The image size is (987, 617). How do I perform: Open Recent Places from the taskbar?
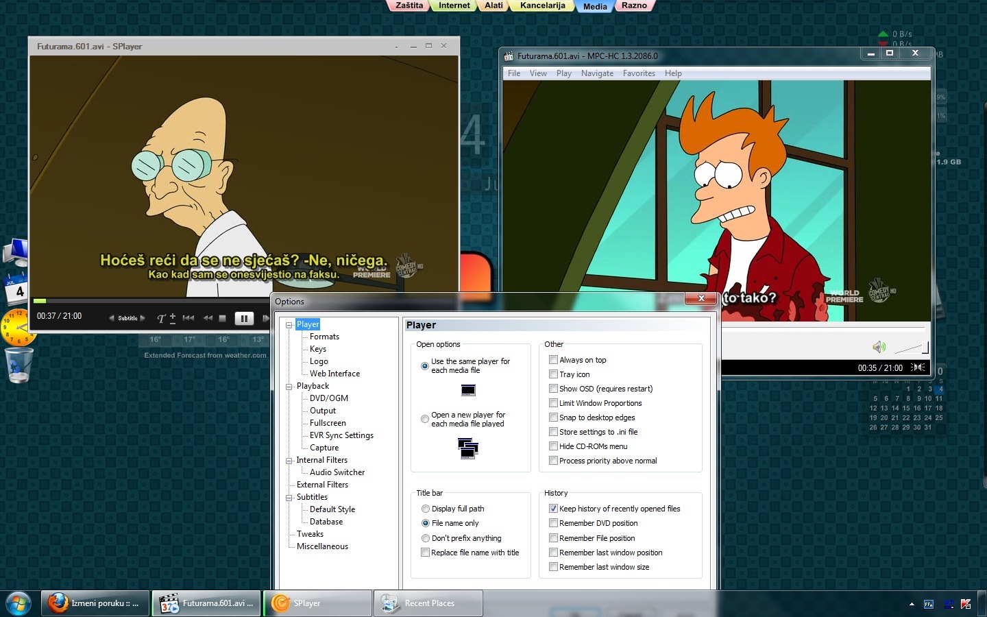429,603
